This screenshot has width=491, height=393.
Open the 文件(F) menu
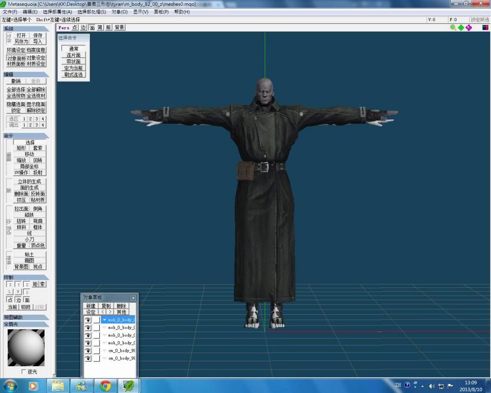10,12
